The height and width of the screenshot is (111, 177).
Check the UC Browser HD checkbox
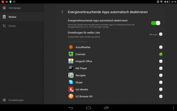(x=161, y=96)
